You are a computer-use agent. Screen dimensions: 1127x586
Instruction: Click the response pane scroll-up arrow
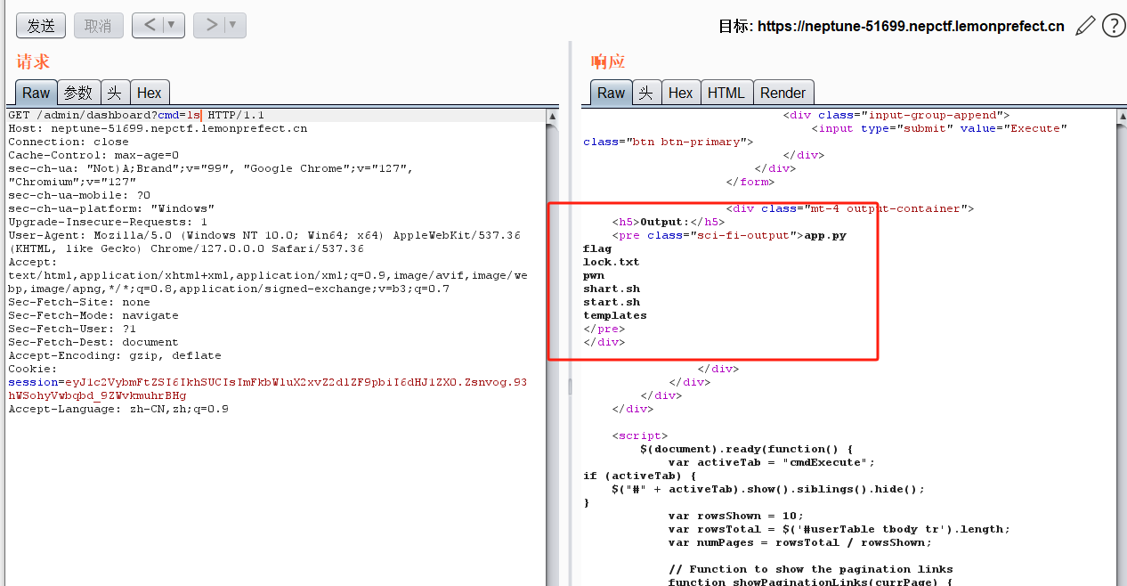(1120, 116)
